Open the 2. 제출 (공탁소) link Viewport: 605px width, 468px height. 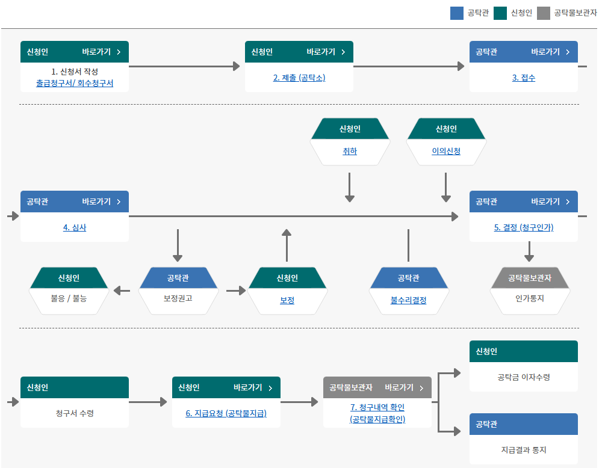tap(299, 78)
